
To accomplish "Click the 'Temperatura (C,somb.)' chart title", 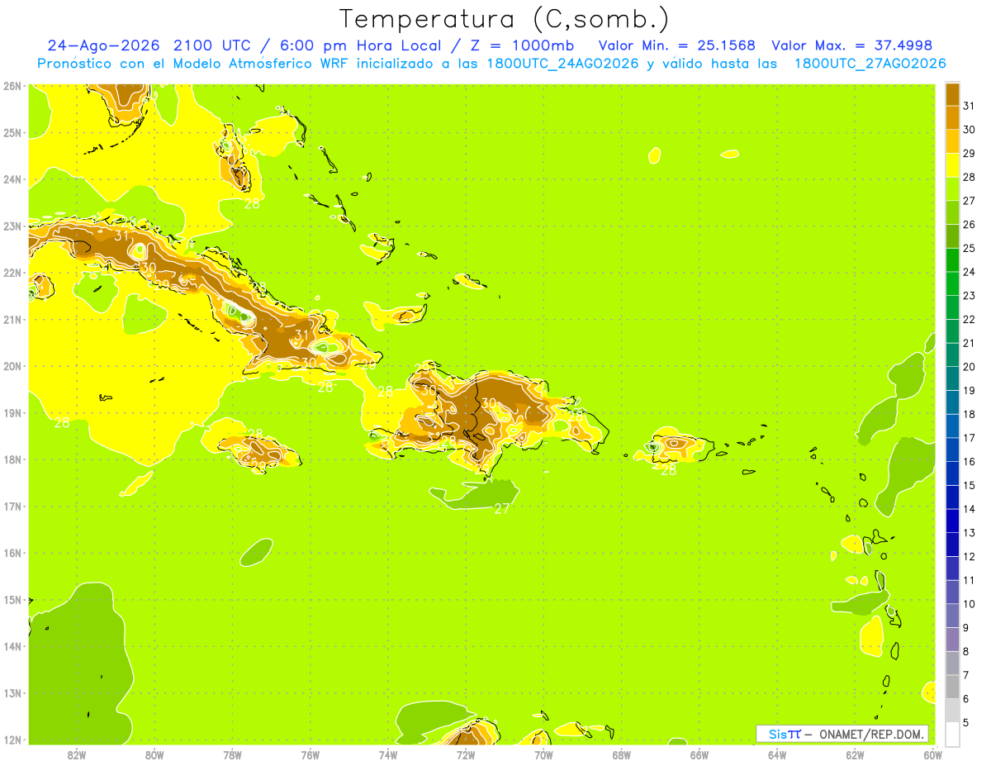I will click(x=504, y=19).
